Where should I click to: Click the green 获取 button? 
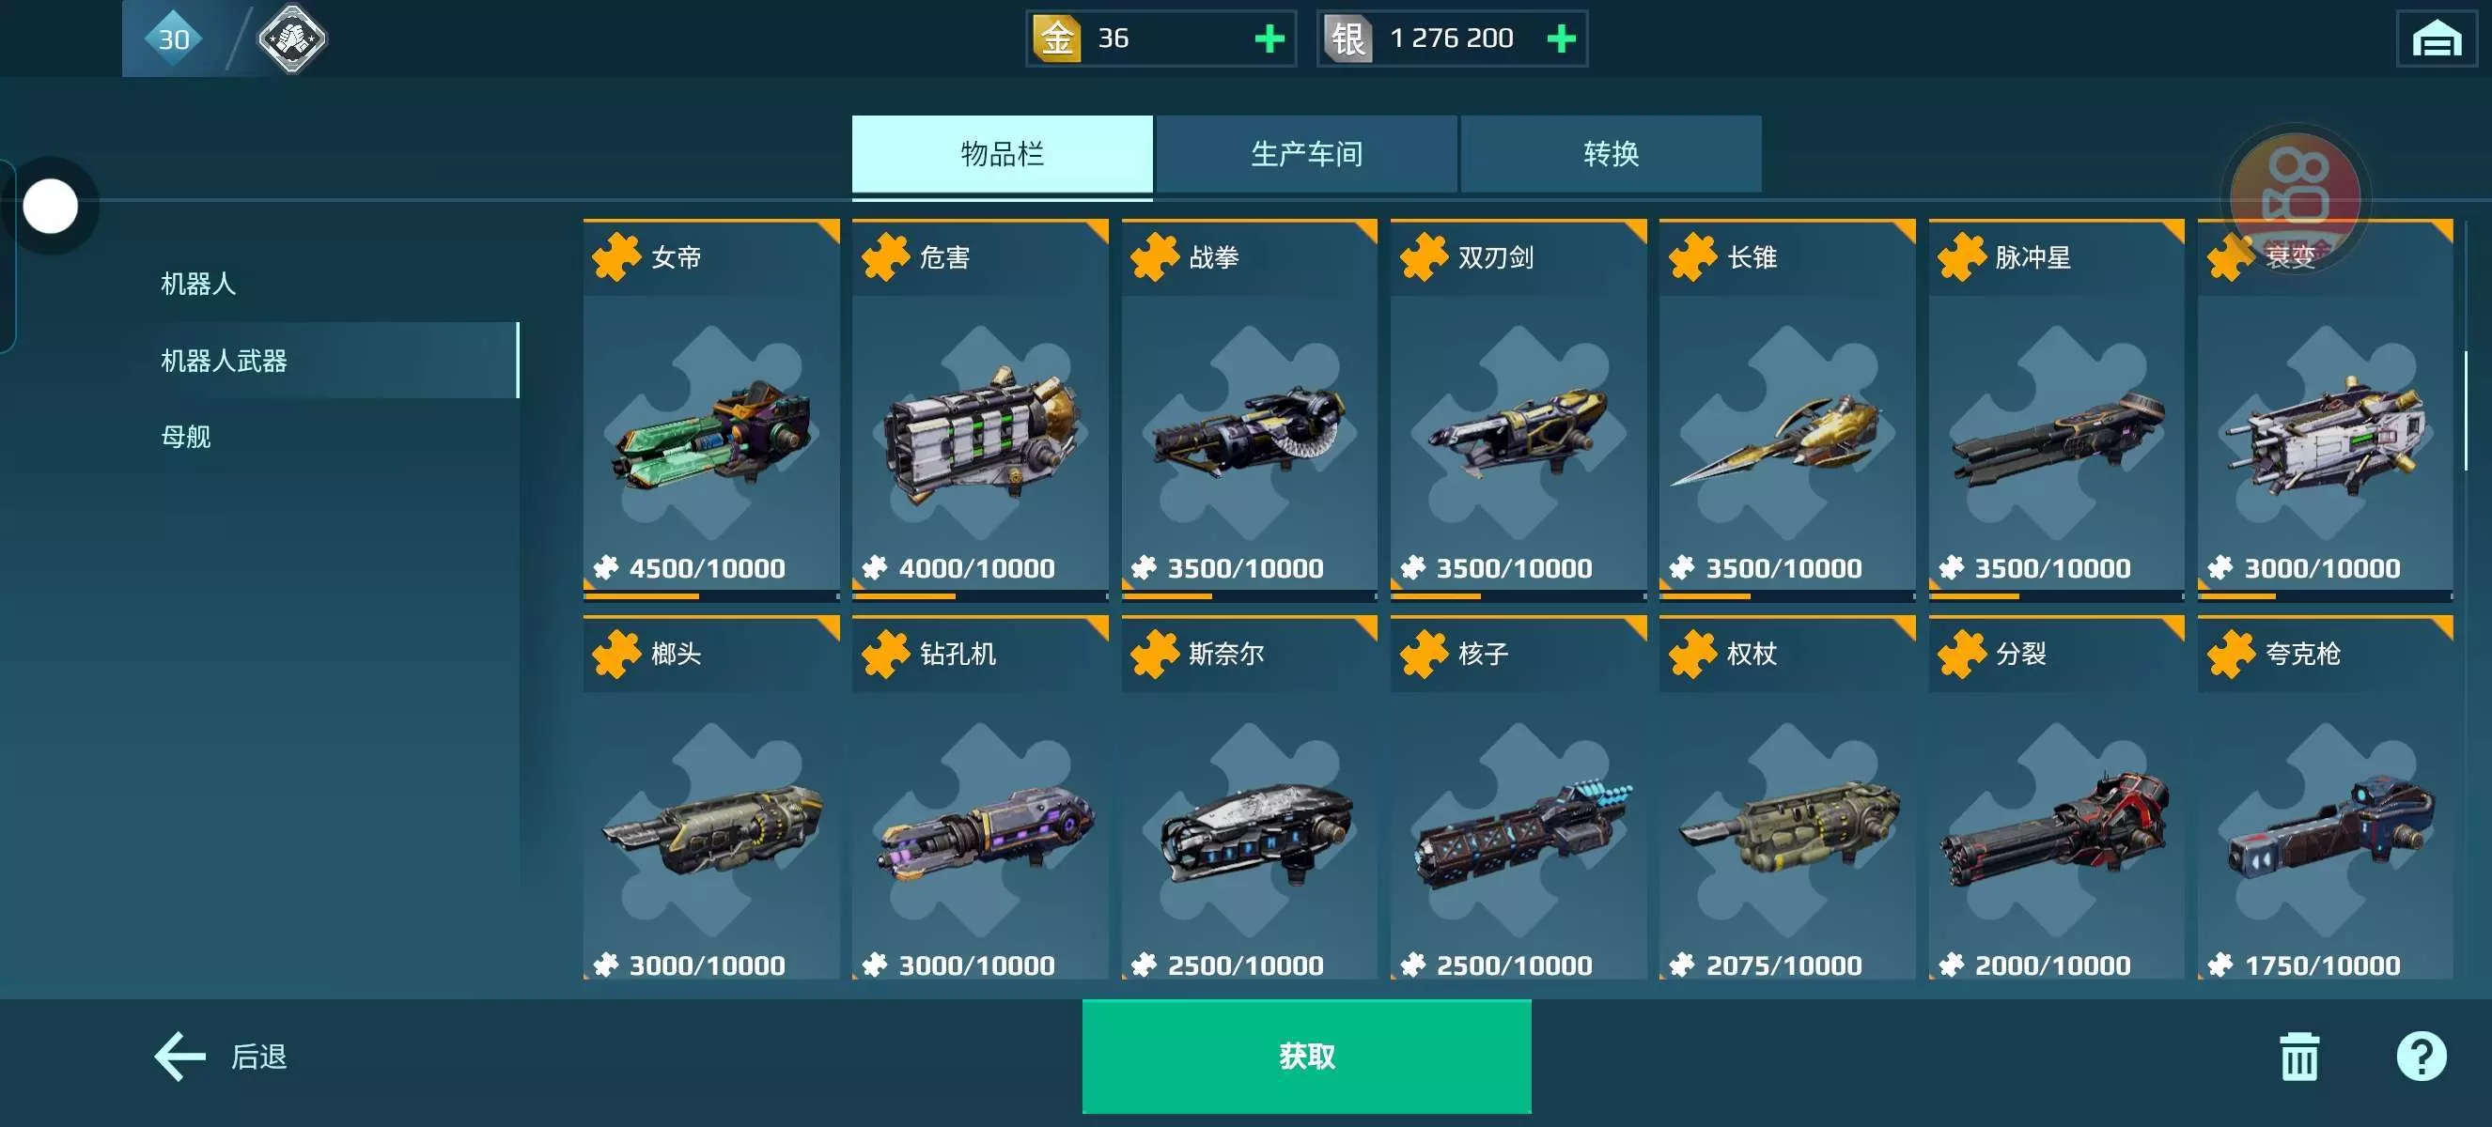1306,1056
